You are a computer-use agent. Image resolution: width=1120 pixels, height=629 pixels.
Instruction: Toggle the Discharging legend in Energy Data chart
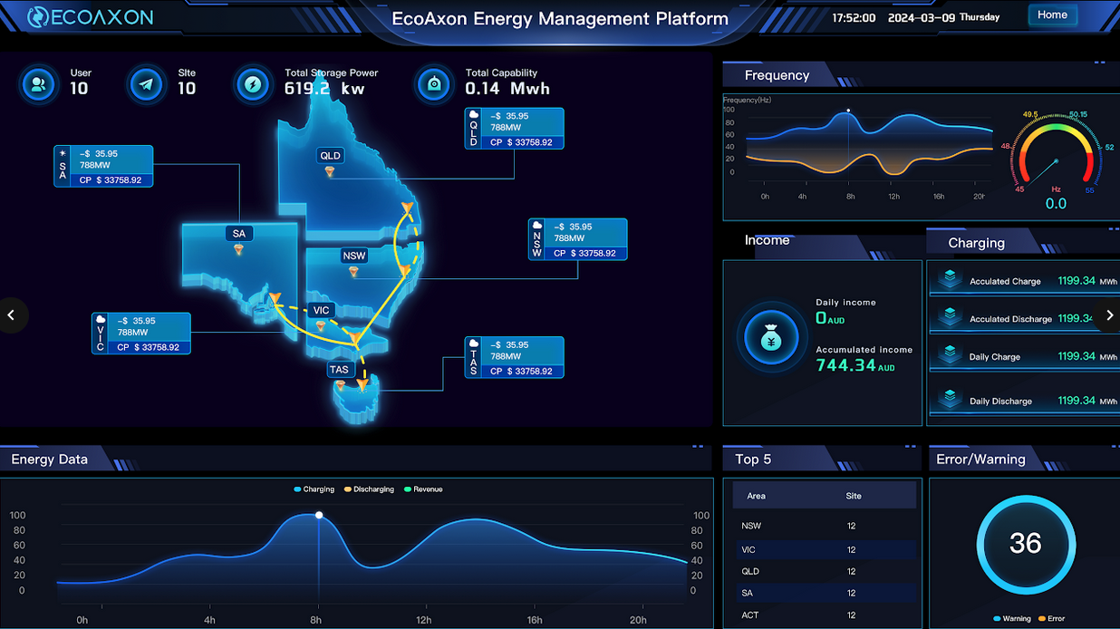pyautogui.click(x=370, y=489)
